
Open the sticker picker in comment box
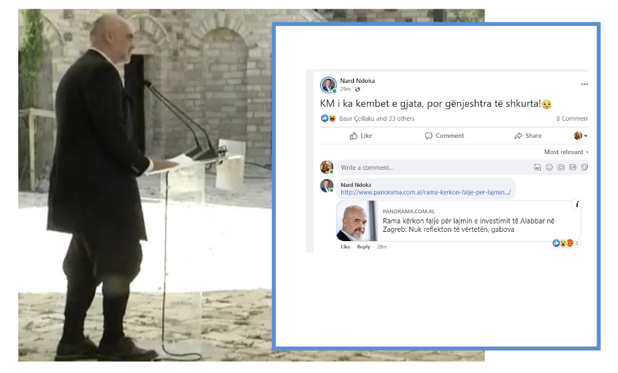point(585,167)
